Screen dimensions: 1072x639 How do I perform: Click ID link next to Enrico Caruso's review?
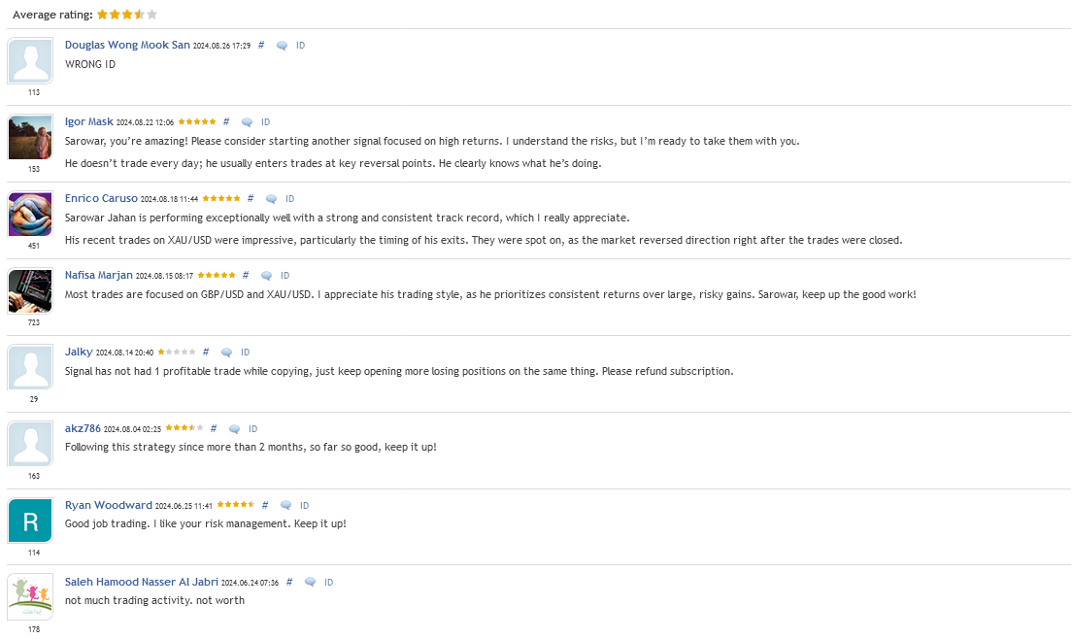pos(290,199)
